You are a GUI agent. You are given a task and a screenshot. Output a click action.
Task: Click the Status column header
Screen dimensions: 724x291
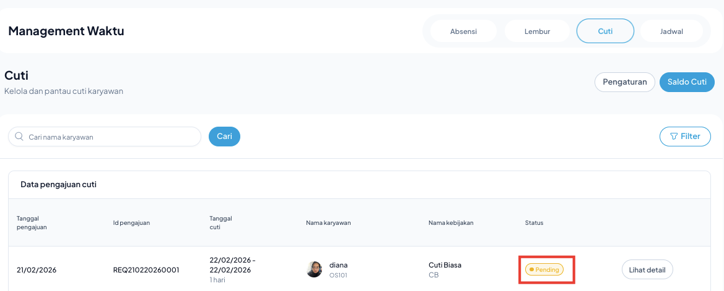[x=534, y=222]
